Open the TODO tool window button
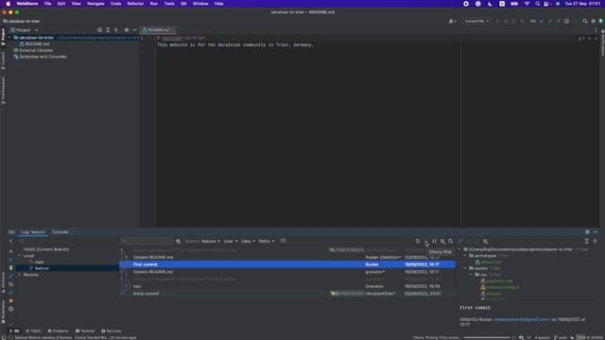This screenshot has height=340, width=605. click(33, 331)
